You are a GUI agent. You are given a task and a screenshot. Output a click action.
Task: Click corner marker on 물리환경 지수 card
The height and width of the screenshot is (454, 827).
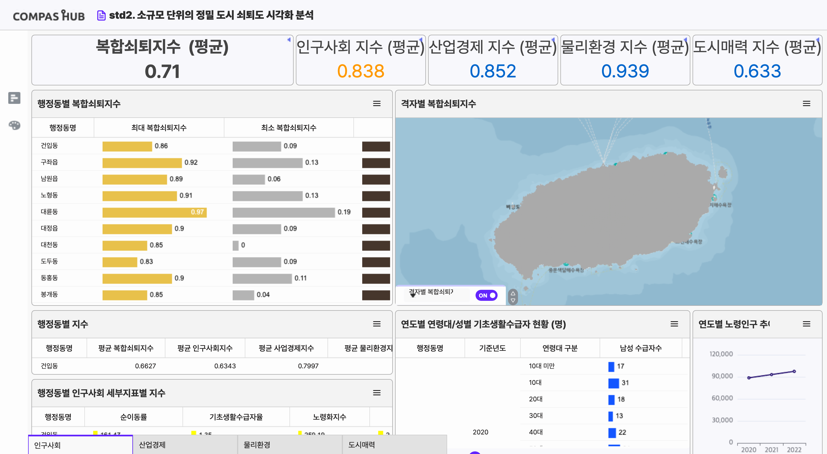click(685, 39)
